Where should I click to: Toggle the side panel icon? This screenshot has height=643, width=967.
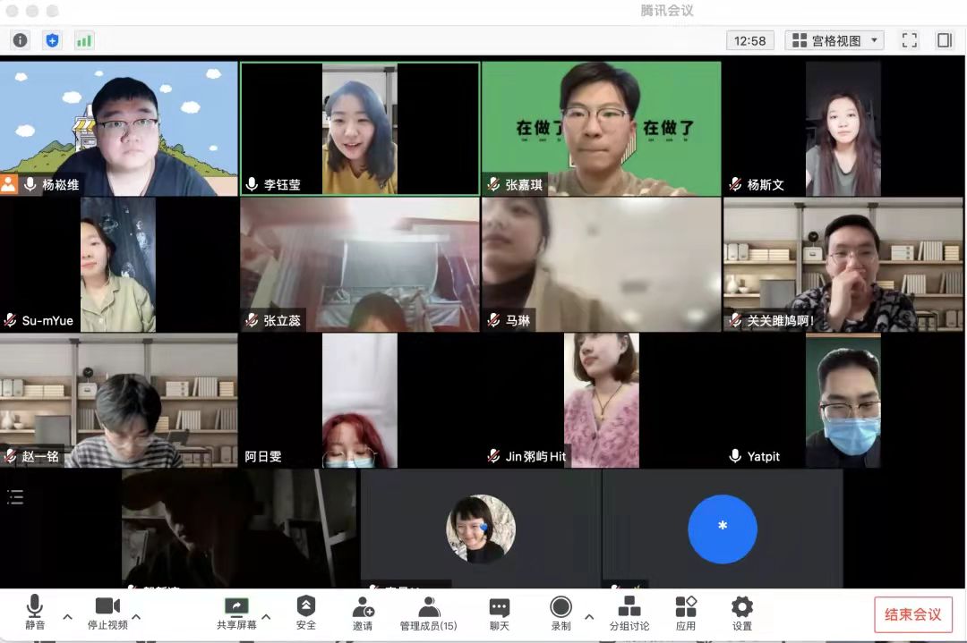coord(944,40)
